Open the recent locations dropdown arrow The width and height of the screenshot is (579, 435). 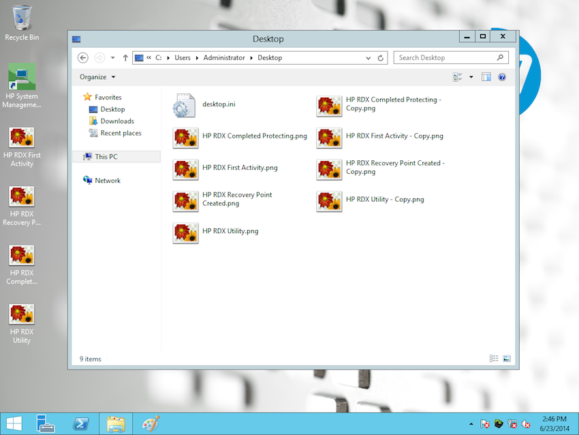[x=112, y=58]
